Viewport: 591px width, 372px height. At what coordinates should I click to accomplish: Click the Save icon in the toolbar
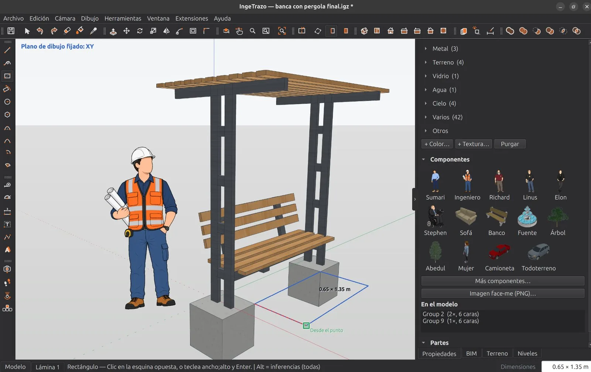point(11,31)
